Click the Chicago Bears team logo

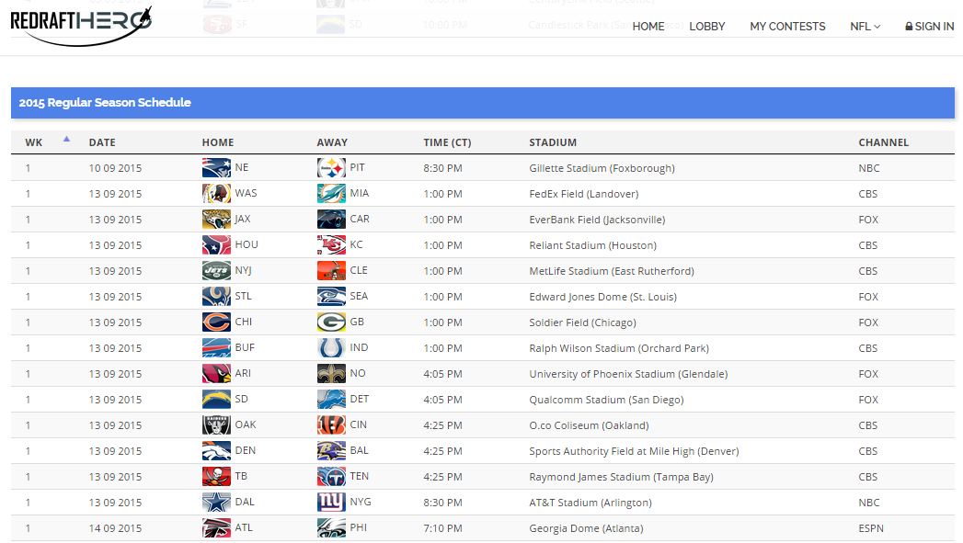tap(216, 322)
